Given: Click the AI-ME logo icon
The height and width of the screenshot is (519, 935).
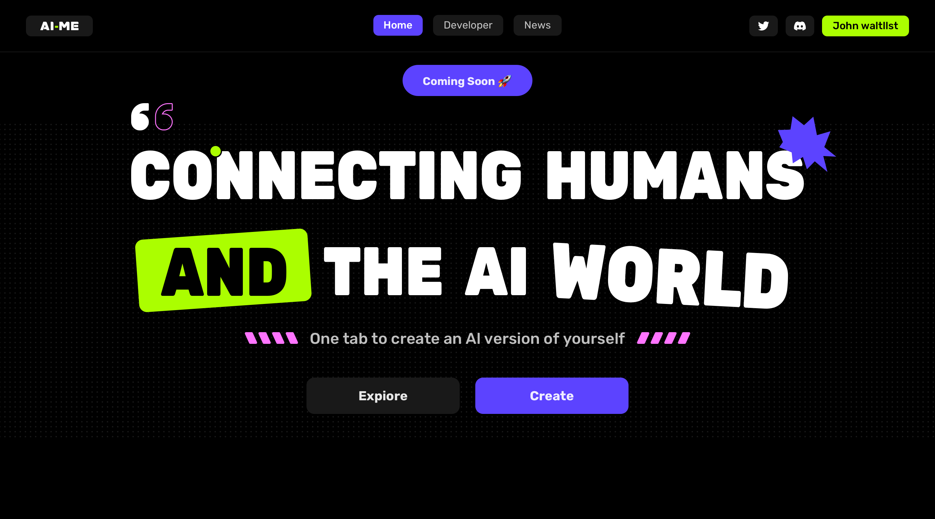Looking at the screenshot, I should pos(59,26).
